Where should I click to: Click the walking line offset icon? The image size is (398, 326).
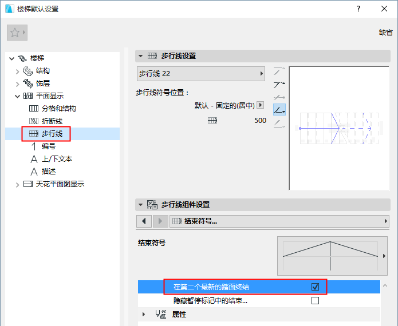[x=212, y=121]
